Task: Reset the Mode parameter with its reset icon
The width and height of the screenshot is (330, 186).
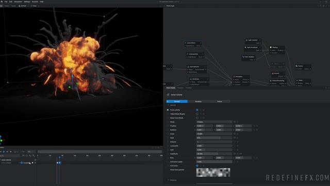Action: (235, 122)
